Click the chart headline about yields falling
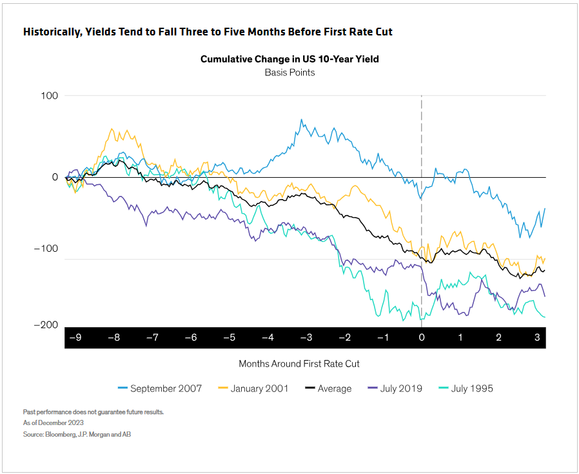Viewport: 579px width, 474px height. pos(208,32)
